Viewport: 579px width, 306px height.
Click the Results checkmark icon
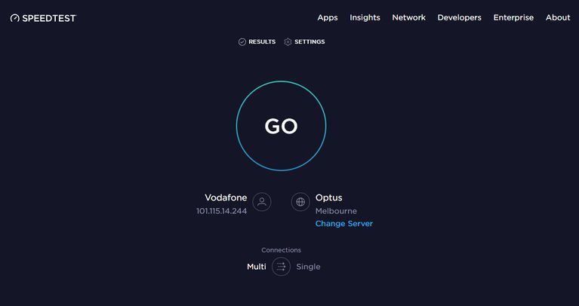pos(242,42)
